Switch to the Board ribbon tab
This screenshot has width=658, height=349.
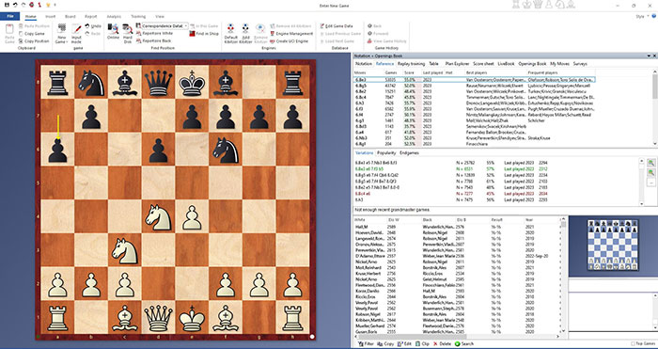(70, 16)
